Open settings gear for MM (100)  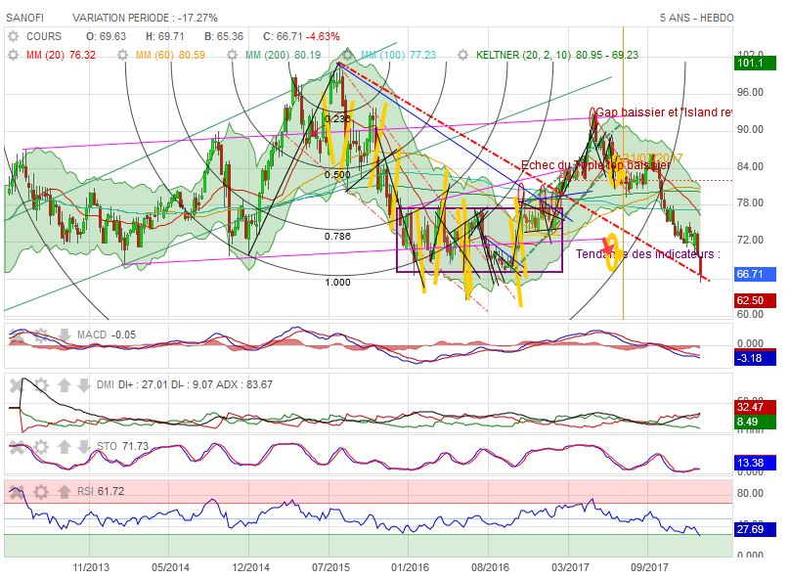(348, 55)
